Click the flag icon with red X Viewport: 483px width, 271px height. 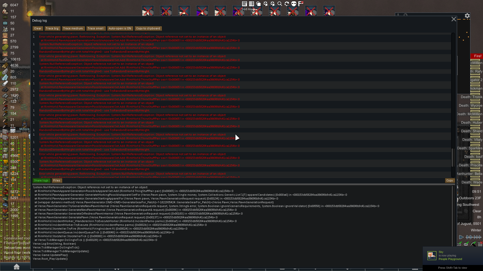[x=300, y=4]
